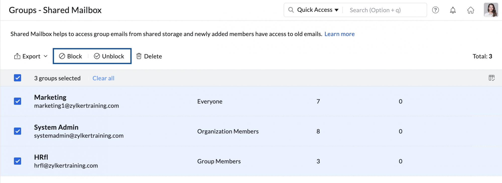Viewport: 502px width, 183px height.
Task: Uncheck the Marketing group checkbox
Action: [18, 101]
